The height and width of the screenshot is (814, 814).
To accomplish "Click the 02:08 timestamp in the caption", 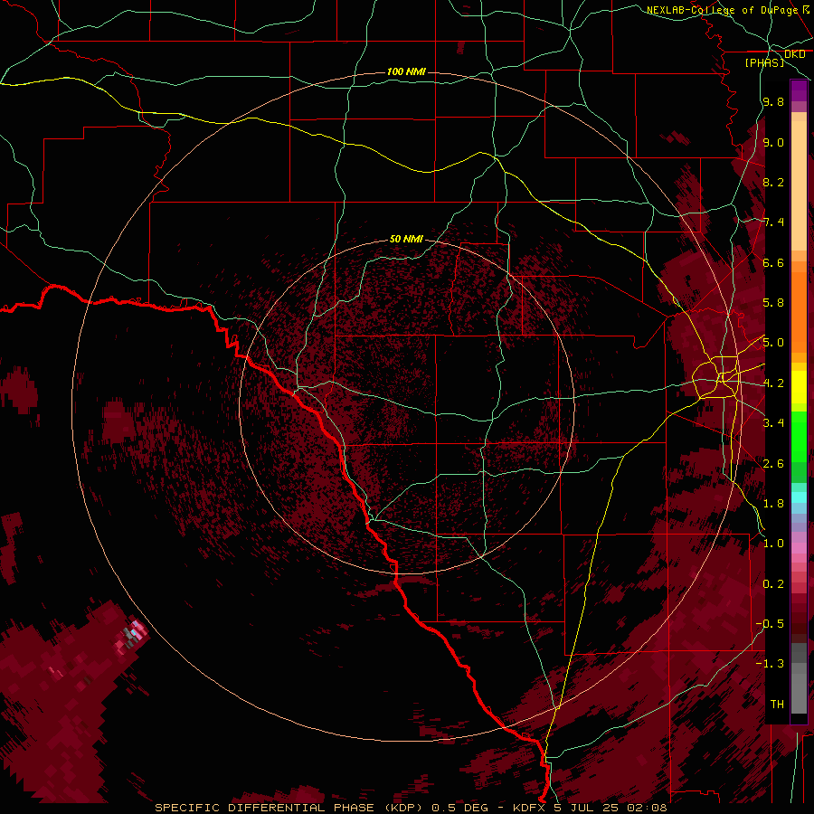I will point(648,808).
